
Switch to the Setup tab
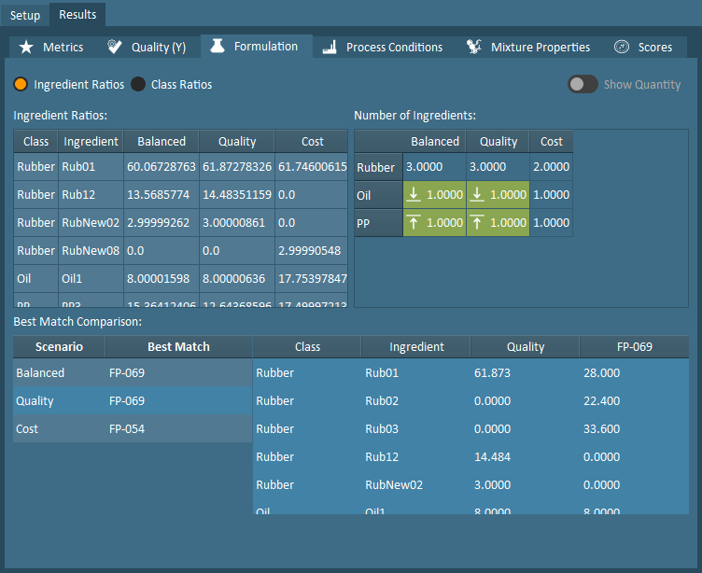click(x=25, y=15)
